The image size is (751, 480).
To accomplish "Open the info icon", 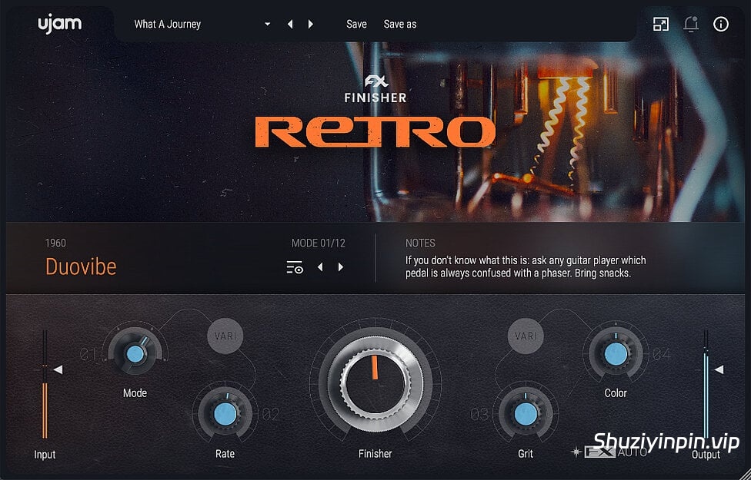I will pos(721,24).
